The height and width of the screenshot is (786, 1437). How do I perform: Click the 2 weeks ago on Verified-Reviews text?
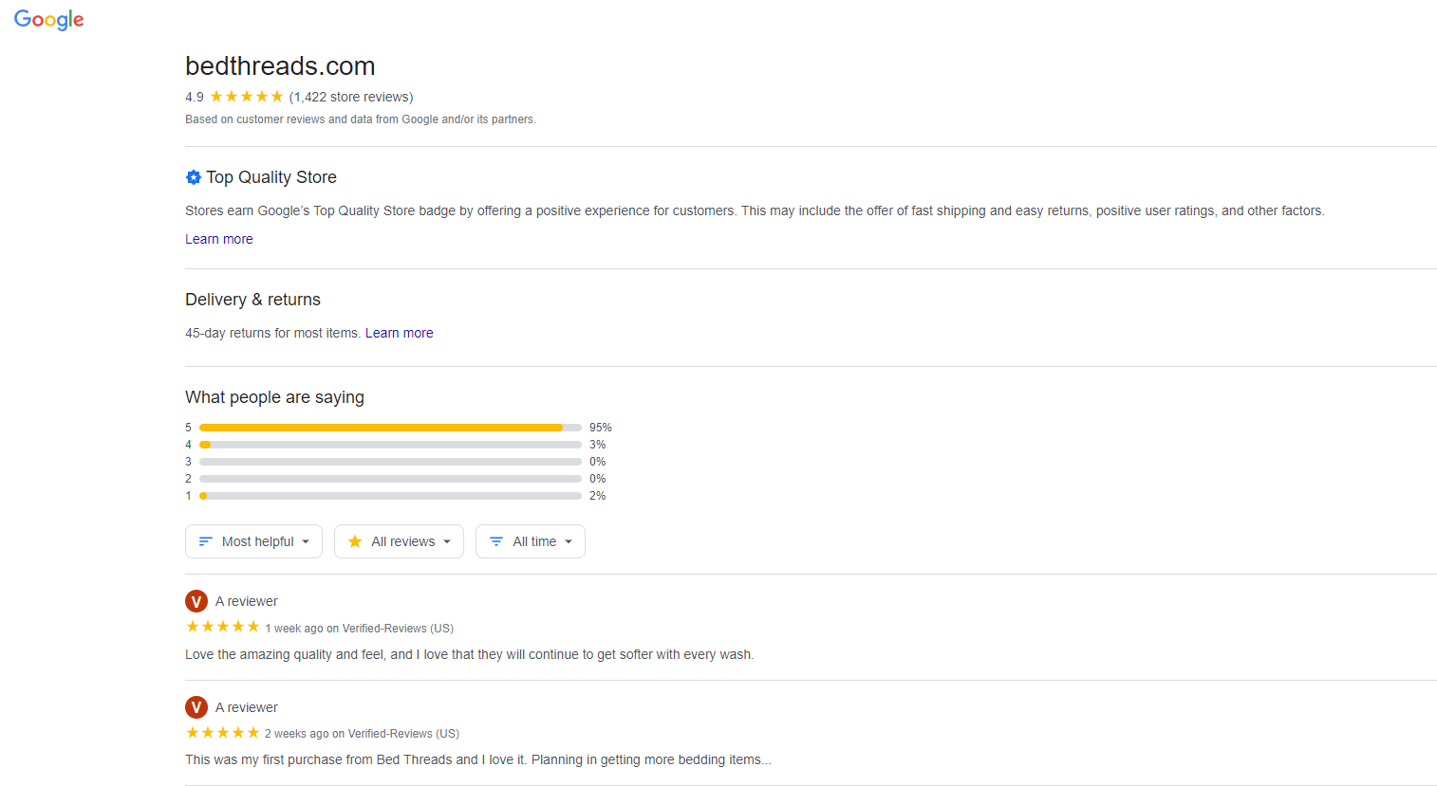coord(362,734)
